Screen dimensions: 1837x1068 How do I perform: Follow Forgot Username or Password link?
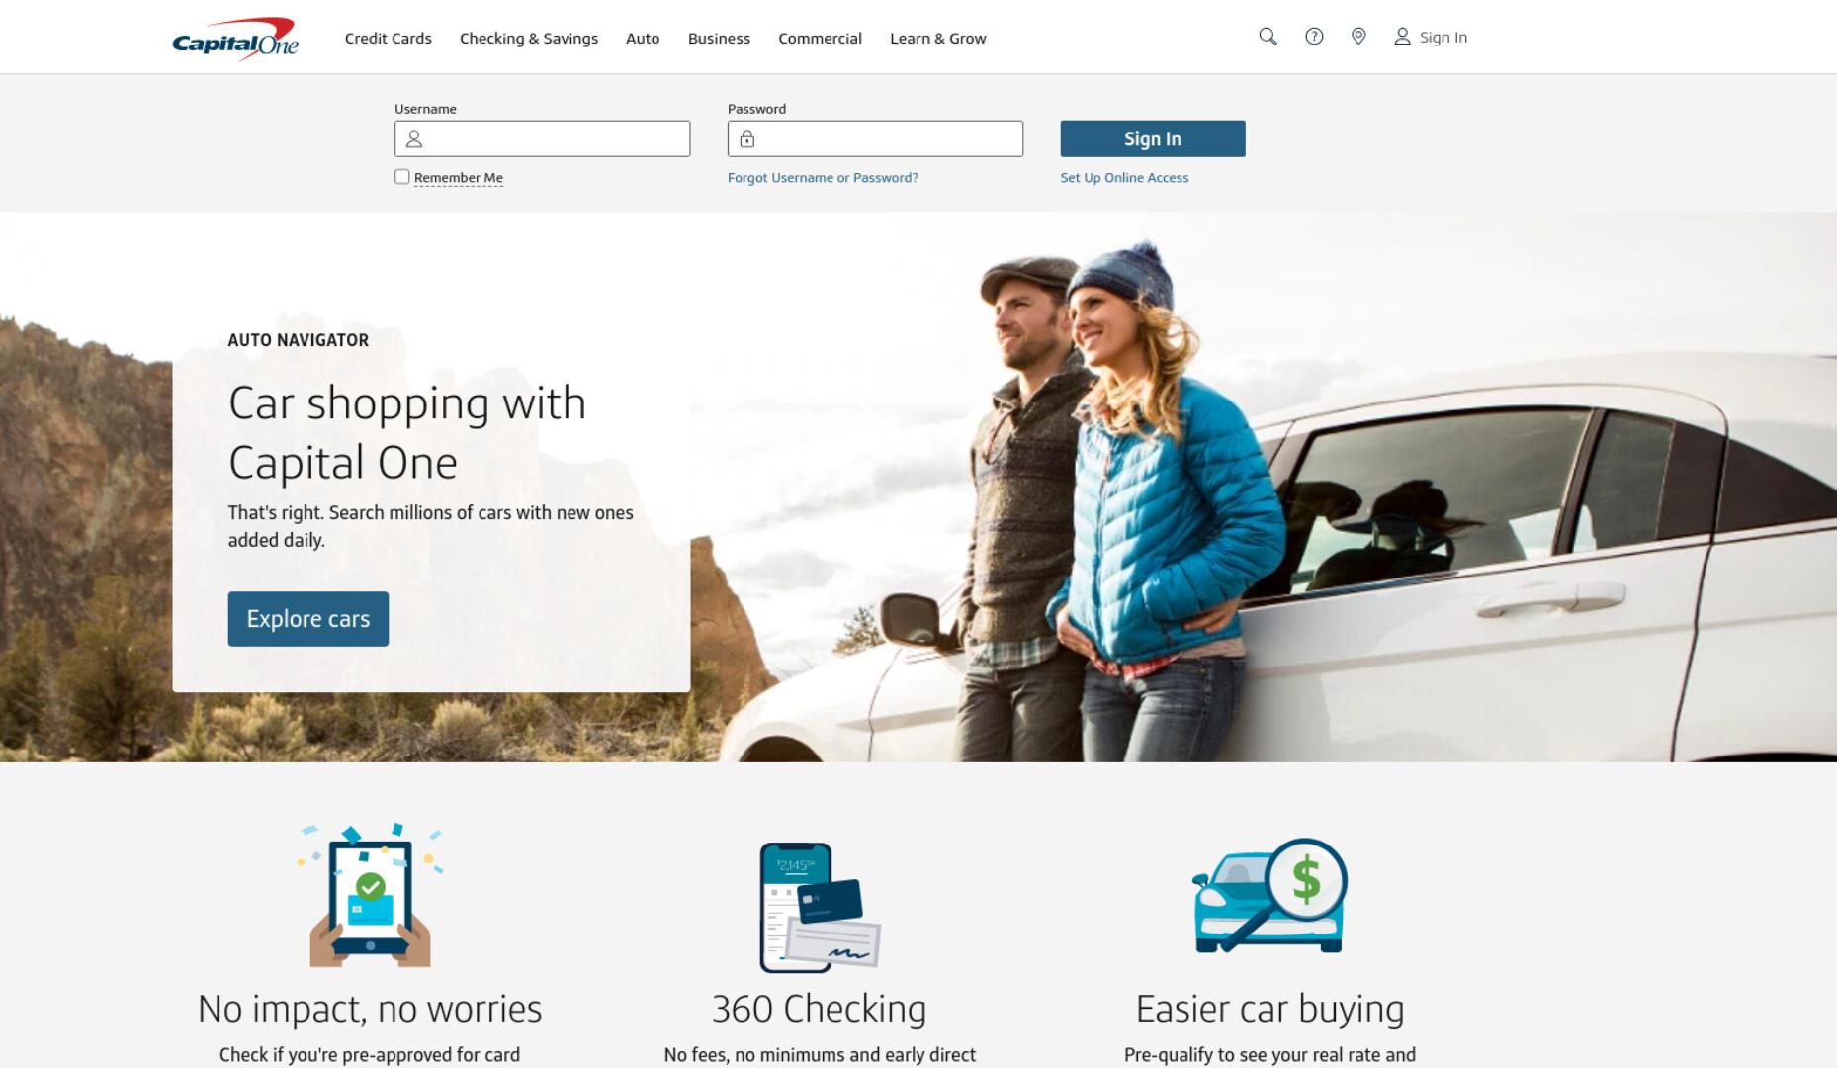[823, 178]
